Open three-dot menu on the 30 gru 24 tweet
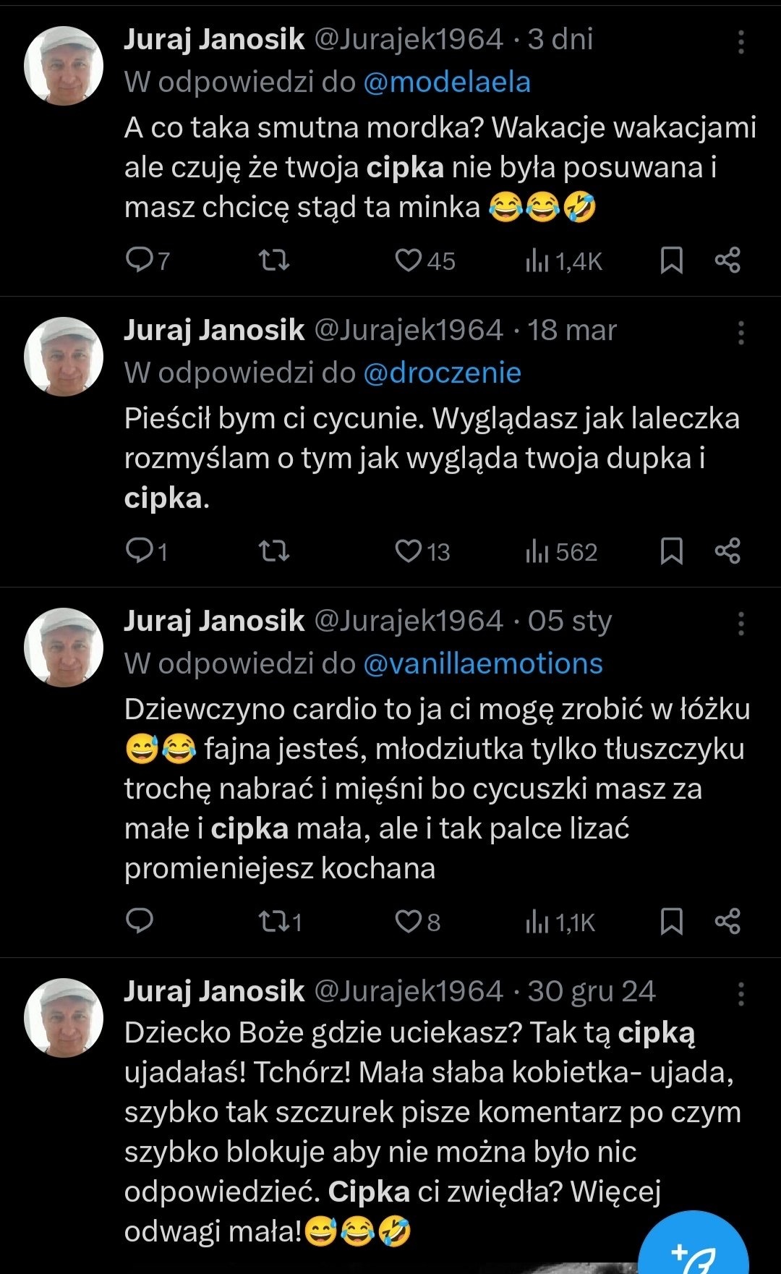Image resolution: width=781 pixels, height=1274 pixels. 741,994
